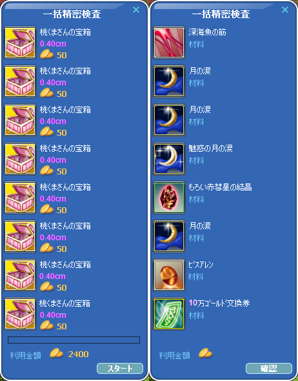The width and height of the screenshot is (298, 381).
Task: Close the left 一括精密検査 panel
Action: 136,10
